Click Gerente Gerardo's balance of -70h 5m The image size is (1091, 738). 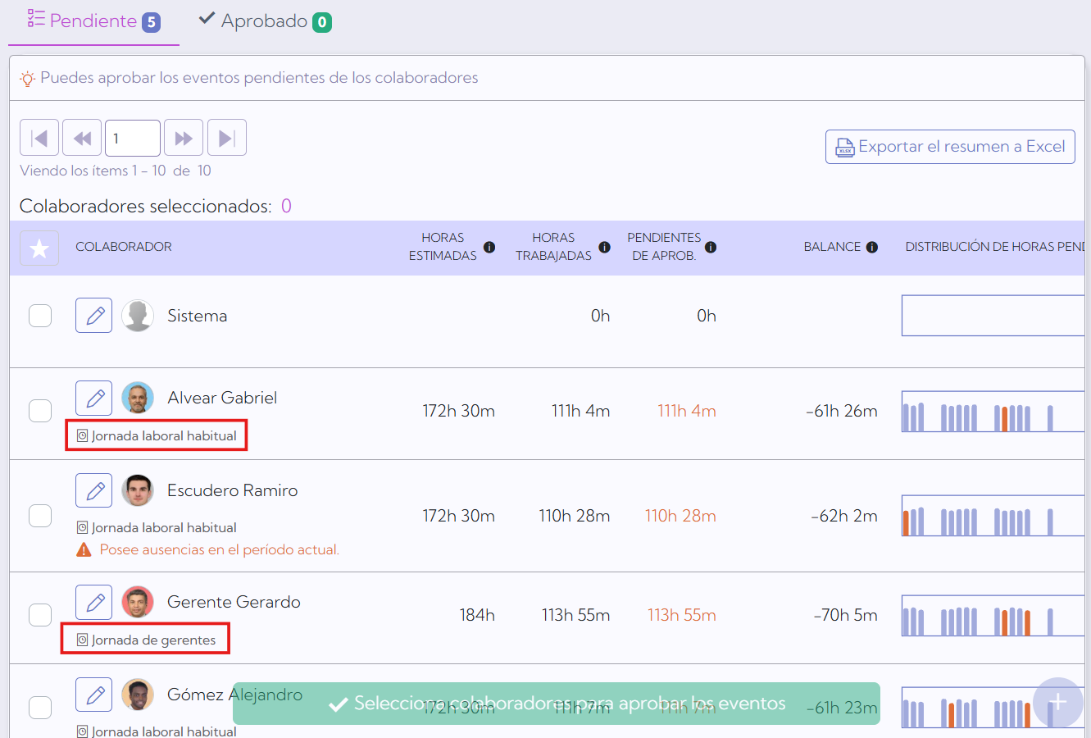[846, 615]
